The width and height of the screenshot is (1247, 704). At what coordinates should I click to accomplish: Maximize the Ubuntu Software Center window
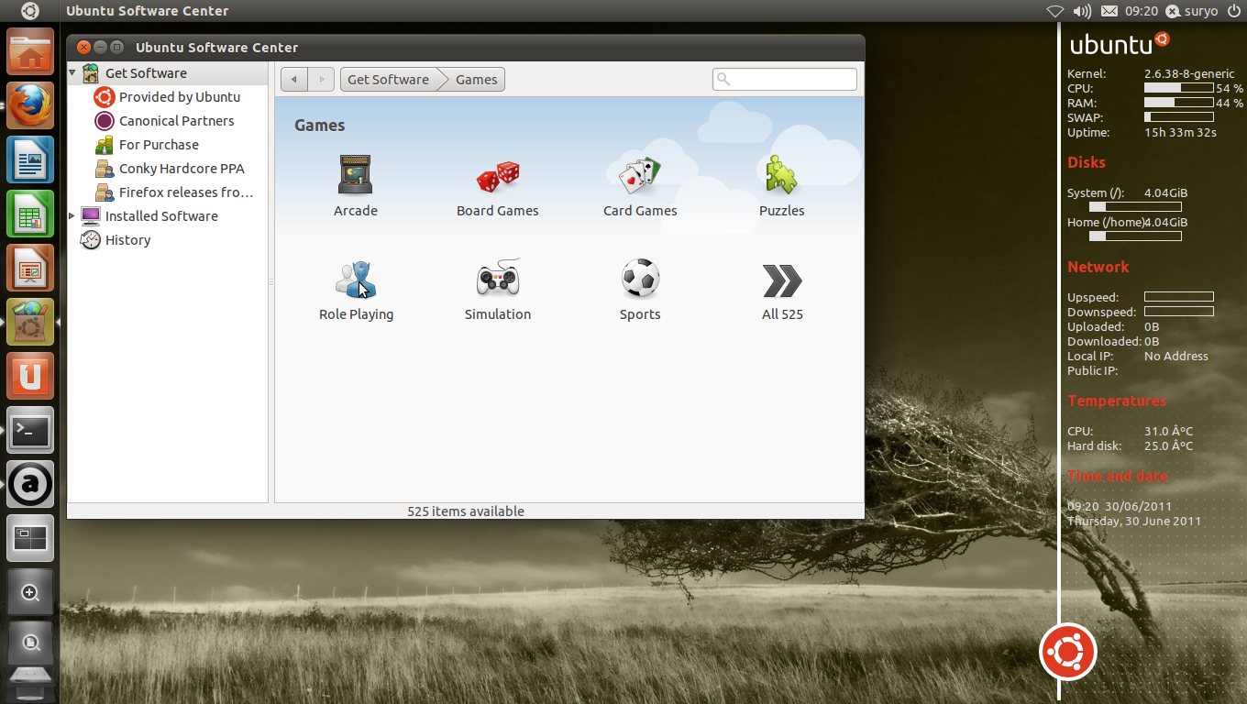(x=117, y=47)
